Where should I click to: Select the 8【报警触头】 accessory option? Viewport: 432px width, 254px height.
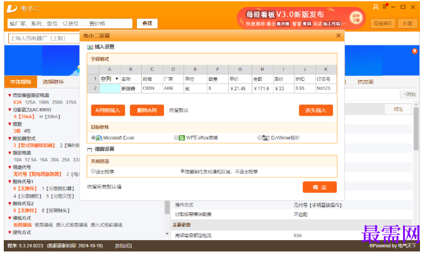(55, 210)
